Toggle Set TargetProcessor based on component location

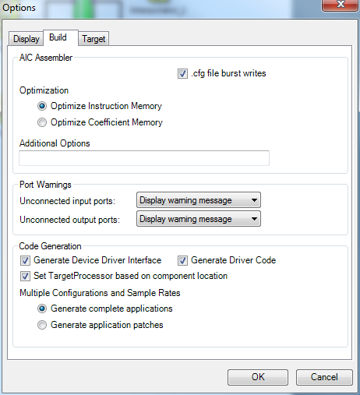pyautogui.click(x=25, y=276)
